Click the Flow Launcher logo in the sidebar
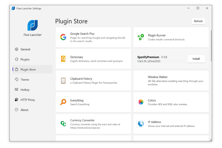222x148 pixels. pyautogui.click(x=32, y=25)
